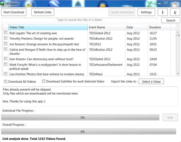Image resolution: width=181 pixels, height=142 pixels.
Task: Select the Mark Forsyth snollygoster title
Action: (x=45, y=67)
